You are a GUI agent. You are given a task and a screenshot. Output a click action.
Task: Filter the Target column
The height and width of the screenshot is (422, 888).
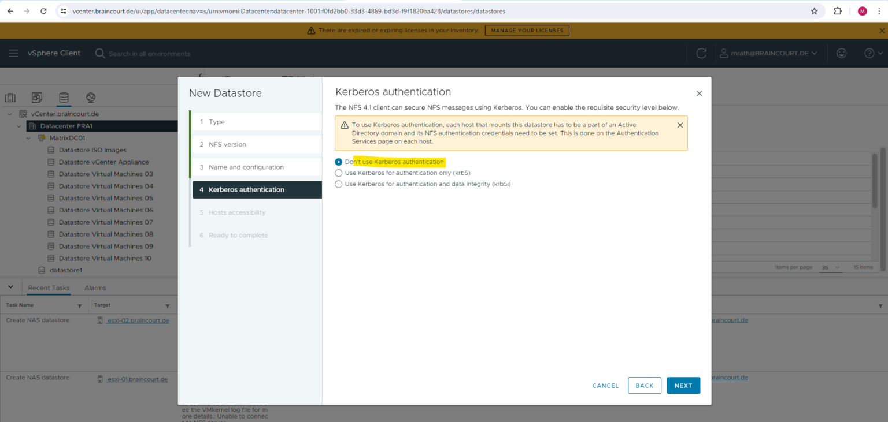(168, 305)
